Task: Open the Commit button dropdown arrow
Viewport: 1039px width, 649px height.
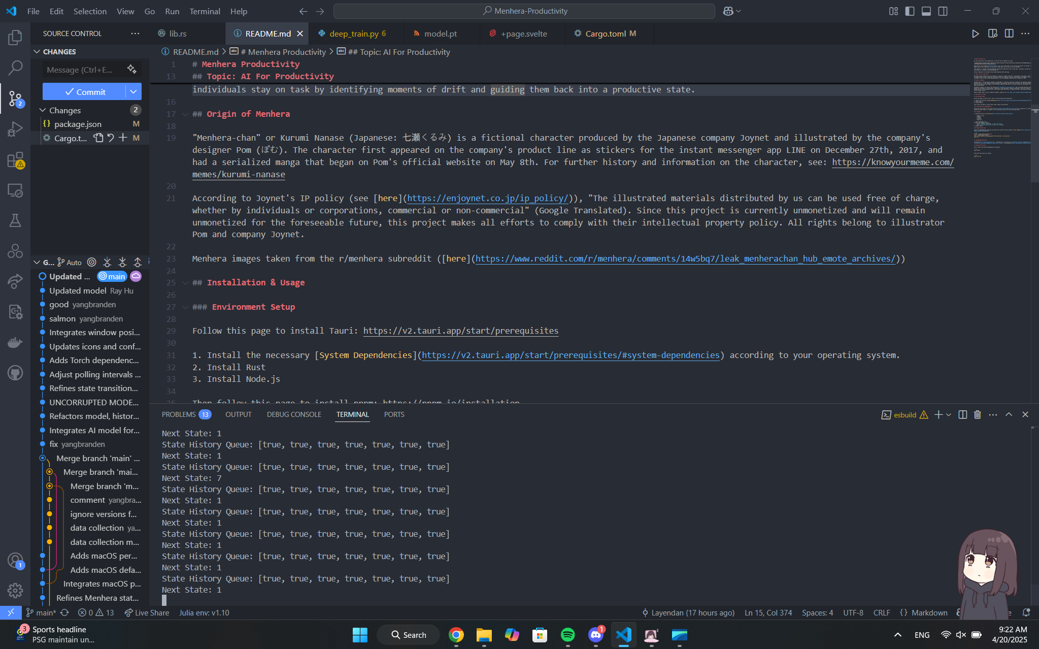Action: tap(133, 92)
